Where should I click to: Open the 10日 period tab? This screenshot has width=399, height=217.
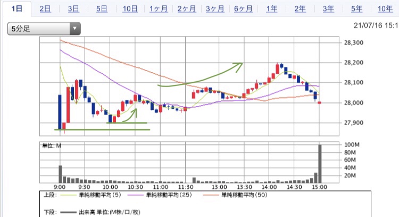[x=130, y=9]
